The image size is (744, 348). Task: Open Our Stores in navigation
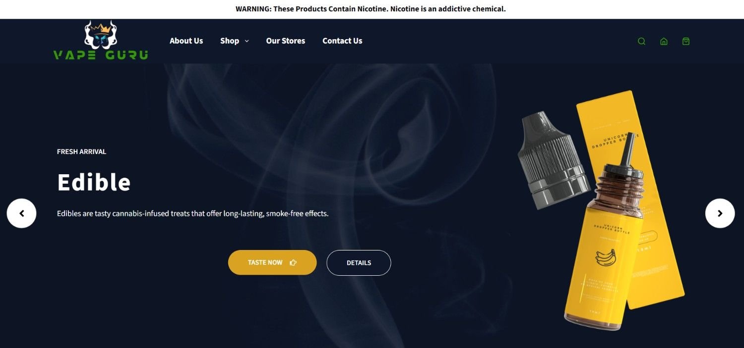pos(286,41)
